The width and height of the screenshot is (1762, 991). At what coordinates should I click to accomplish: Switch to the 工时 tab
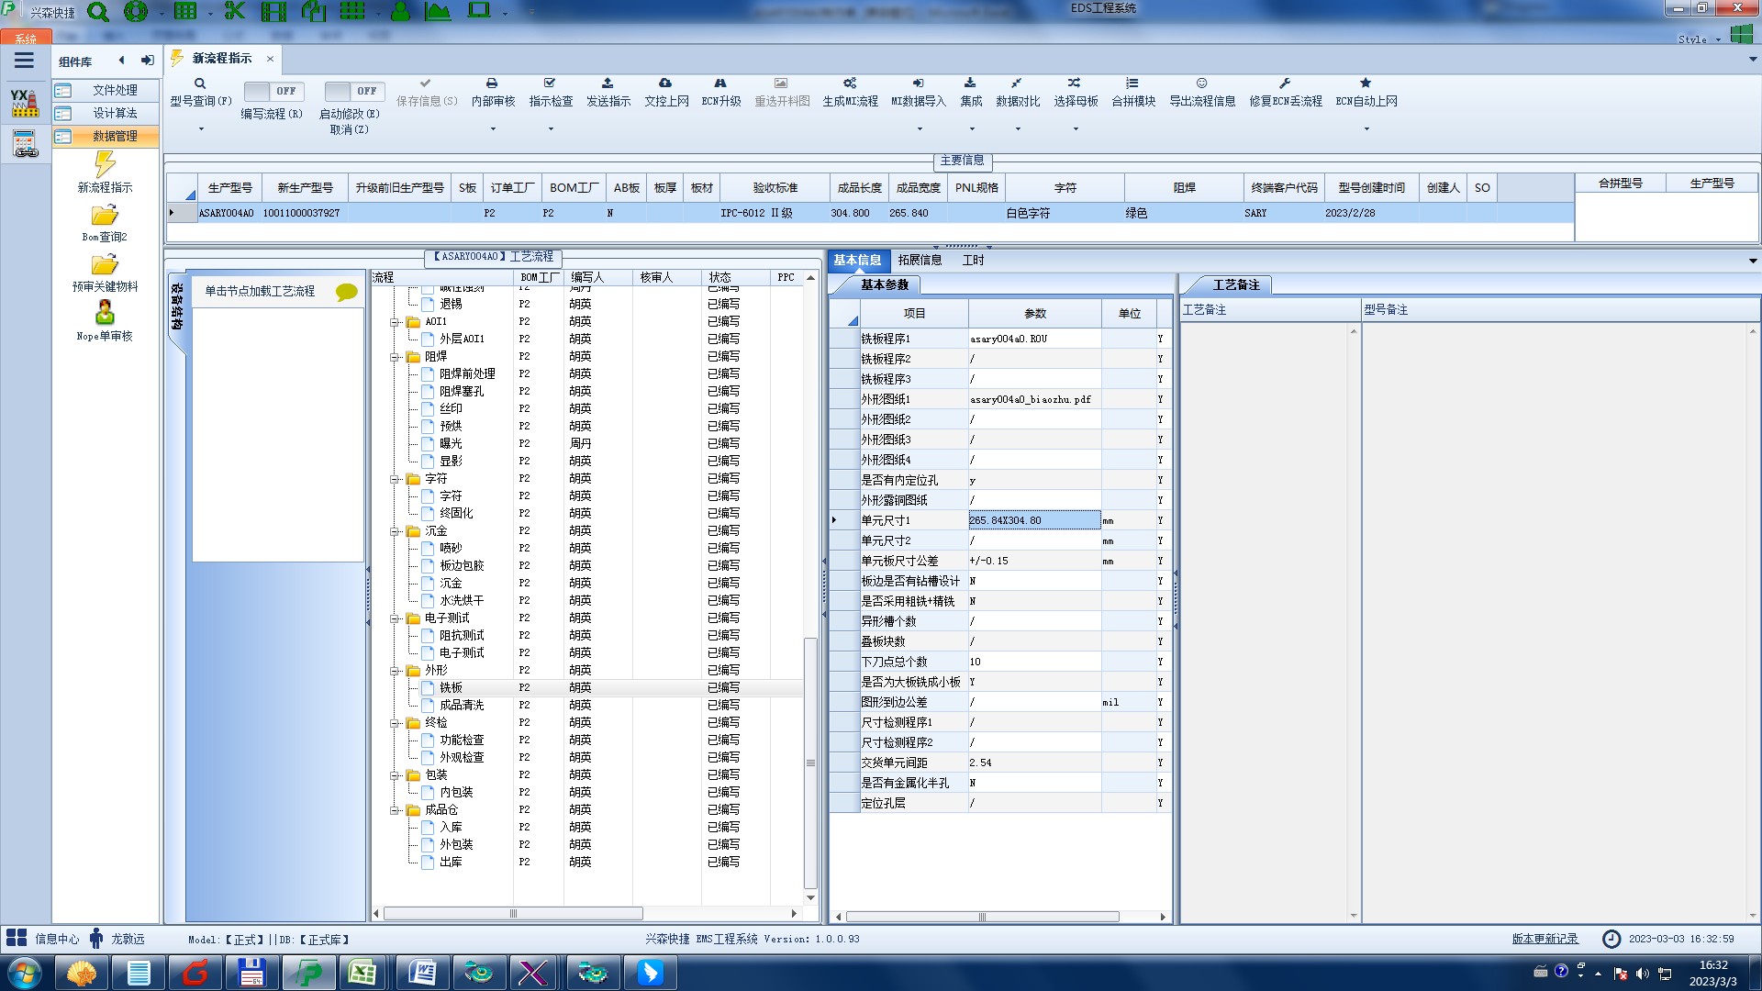973,261
